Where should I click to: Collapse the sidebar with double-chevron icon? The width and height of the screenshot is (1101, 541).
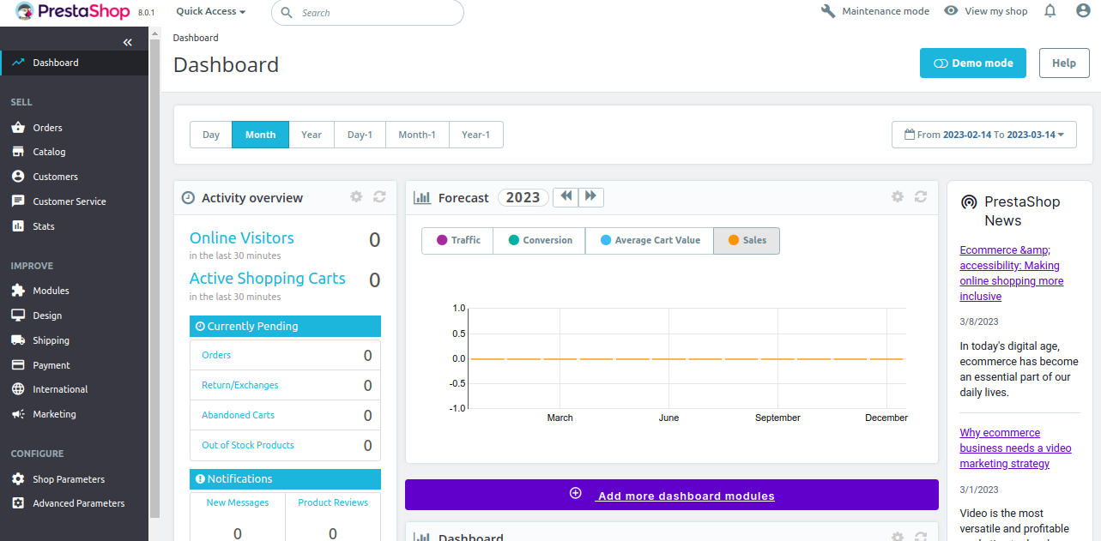click(x=127, y=42)
